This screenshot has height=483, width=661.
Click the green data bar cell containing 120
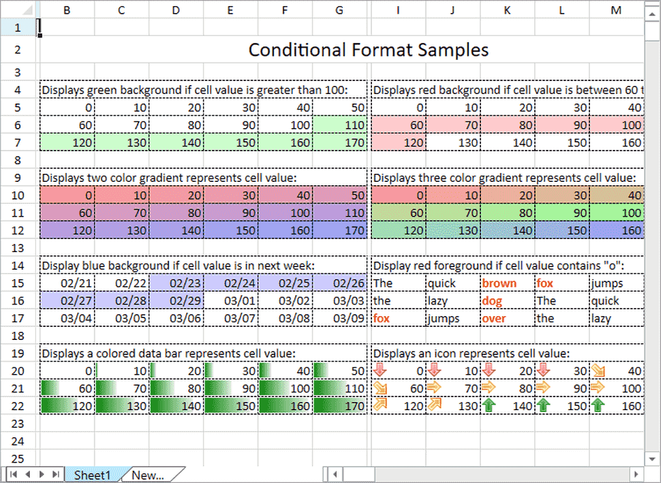pyautogui.click(x=67, y=405)
